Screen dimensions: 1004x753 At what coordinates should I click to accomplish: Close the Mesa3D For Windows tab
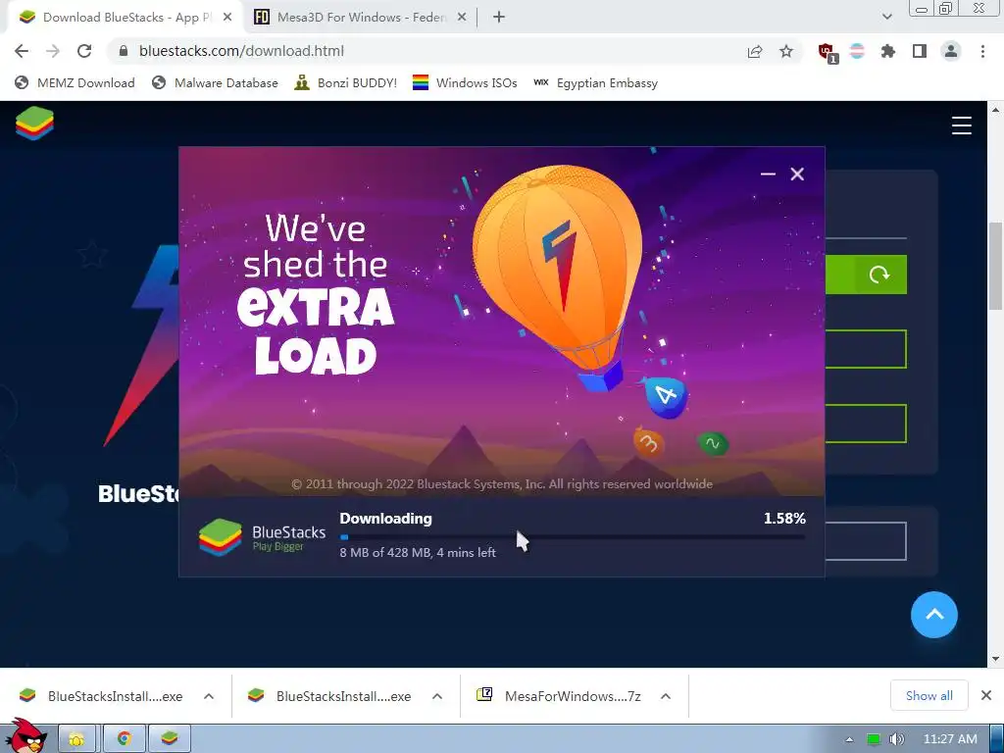coord(462,18)
